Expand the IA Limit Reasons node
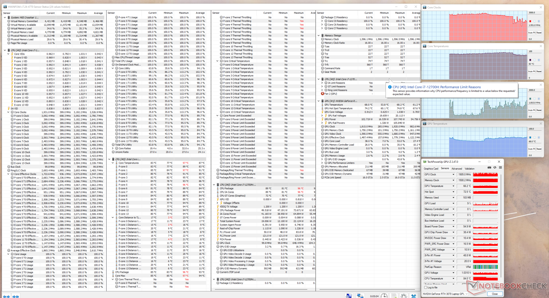This screenshot has height=298, width=549. click(322, 83)
